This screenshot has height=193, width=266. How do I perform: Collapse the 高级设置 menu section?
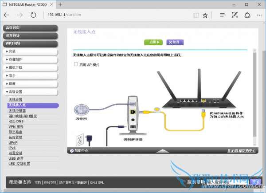coord(31,92)
